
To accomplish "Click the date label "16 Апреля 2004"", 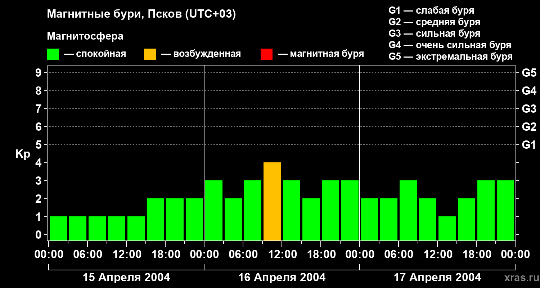I will point(282,277).
